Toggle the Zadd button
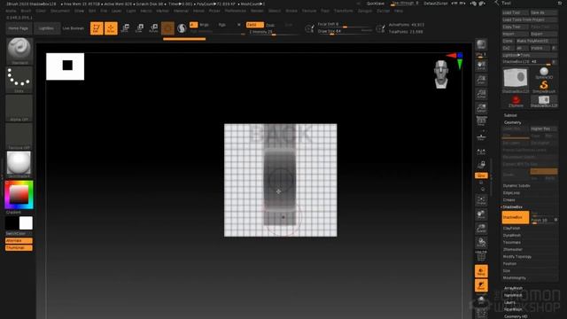Screen dimensions: 567x319 254,25
